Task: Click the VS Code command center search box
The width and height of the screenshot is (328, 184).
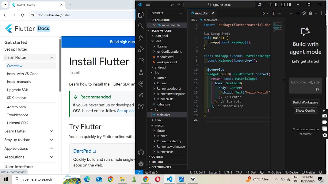Action: pos(219,5)
